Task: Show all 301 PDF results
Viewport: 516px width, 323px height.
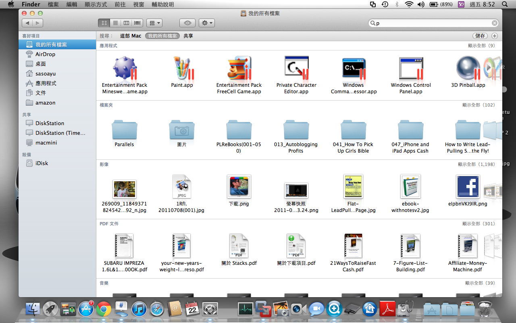Action: tap(479, 224)
